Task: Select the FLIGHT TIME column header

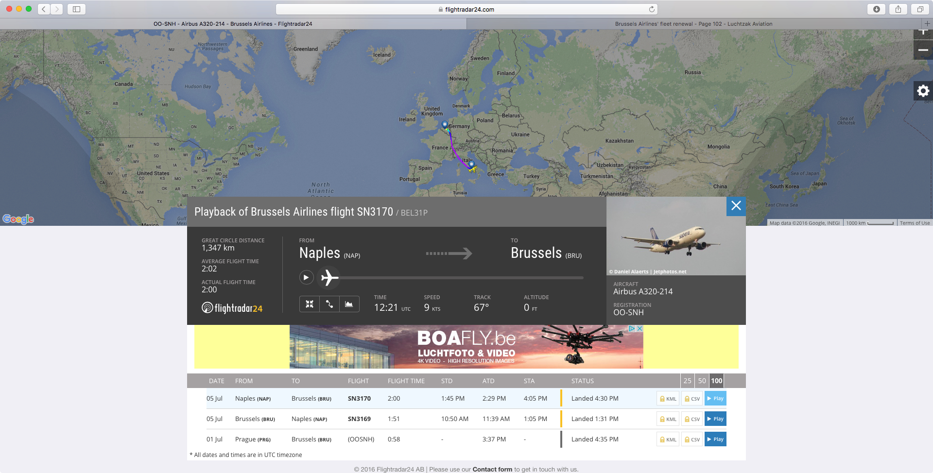Action: pos(406,381)
